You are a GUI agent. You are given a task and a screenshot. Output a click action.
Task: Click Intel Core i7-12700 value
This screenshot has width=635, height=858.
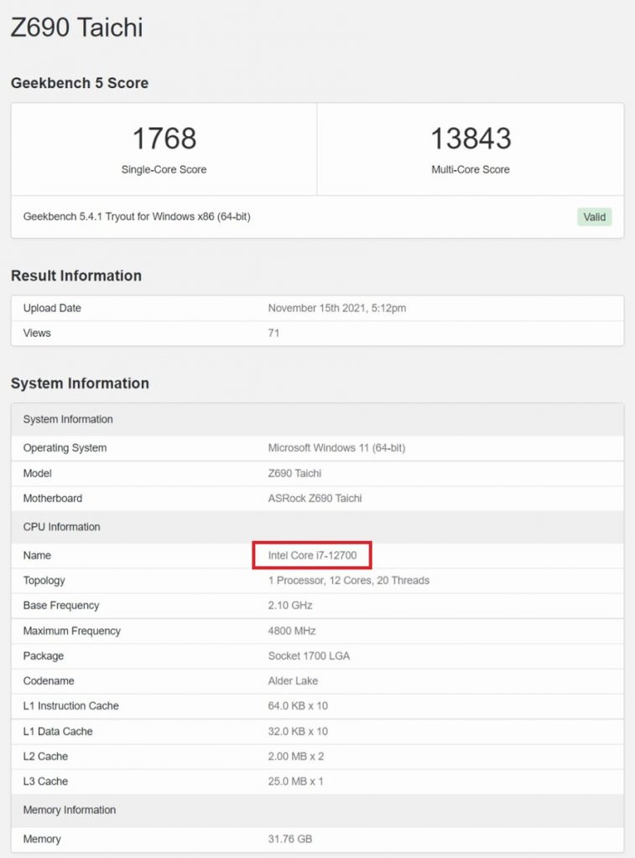pos(312,556)
